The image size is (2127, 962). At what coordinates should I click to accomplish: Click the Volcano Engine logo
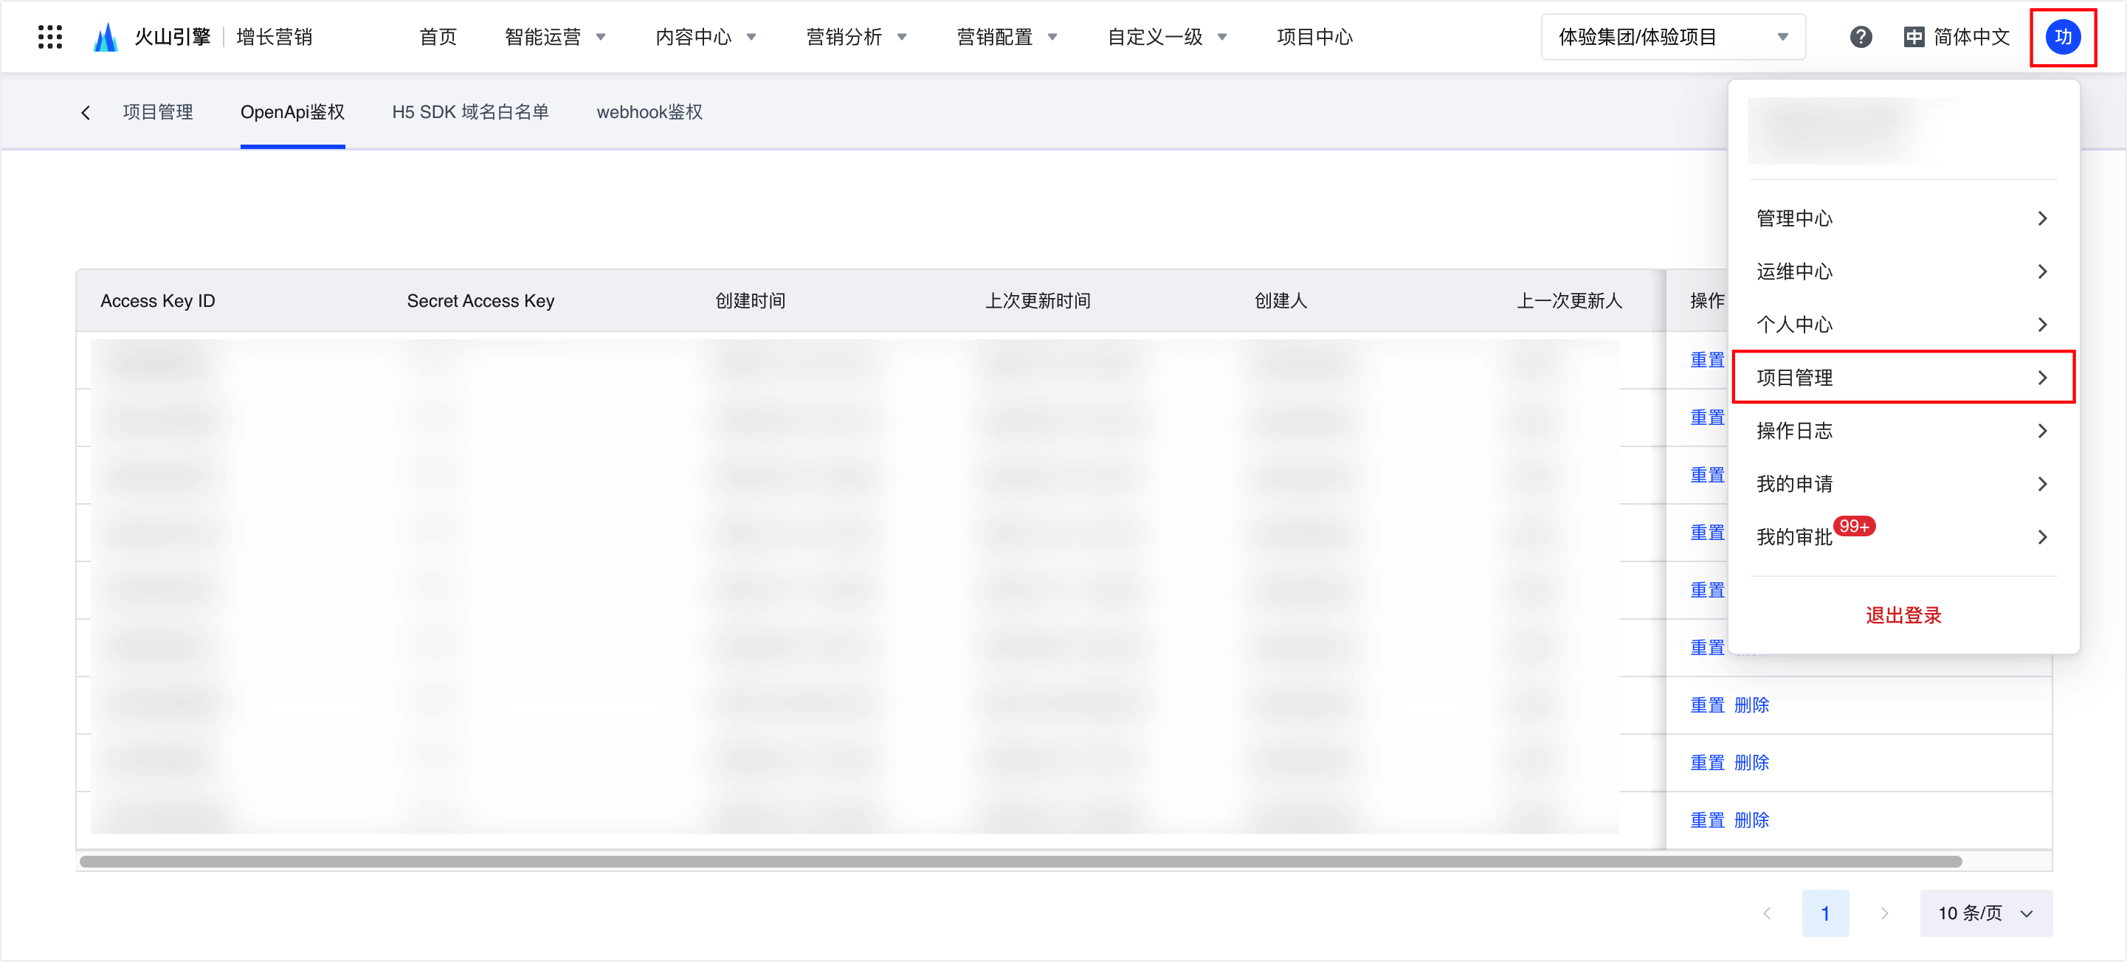point(106,37)
